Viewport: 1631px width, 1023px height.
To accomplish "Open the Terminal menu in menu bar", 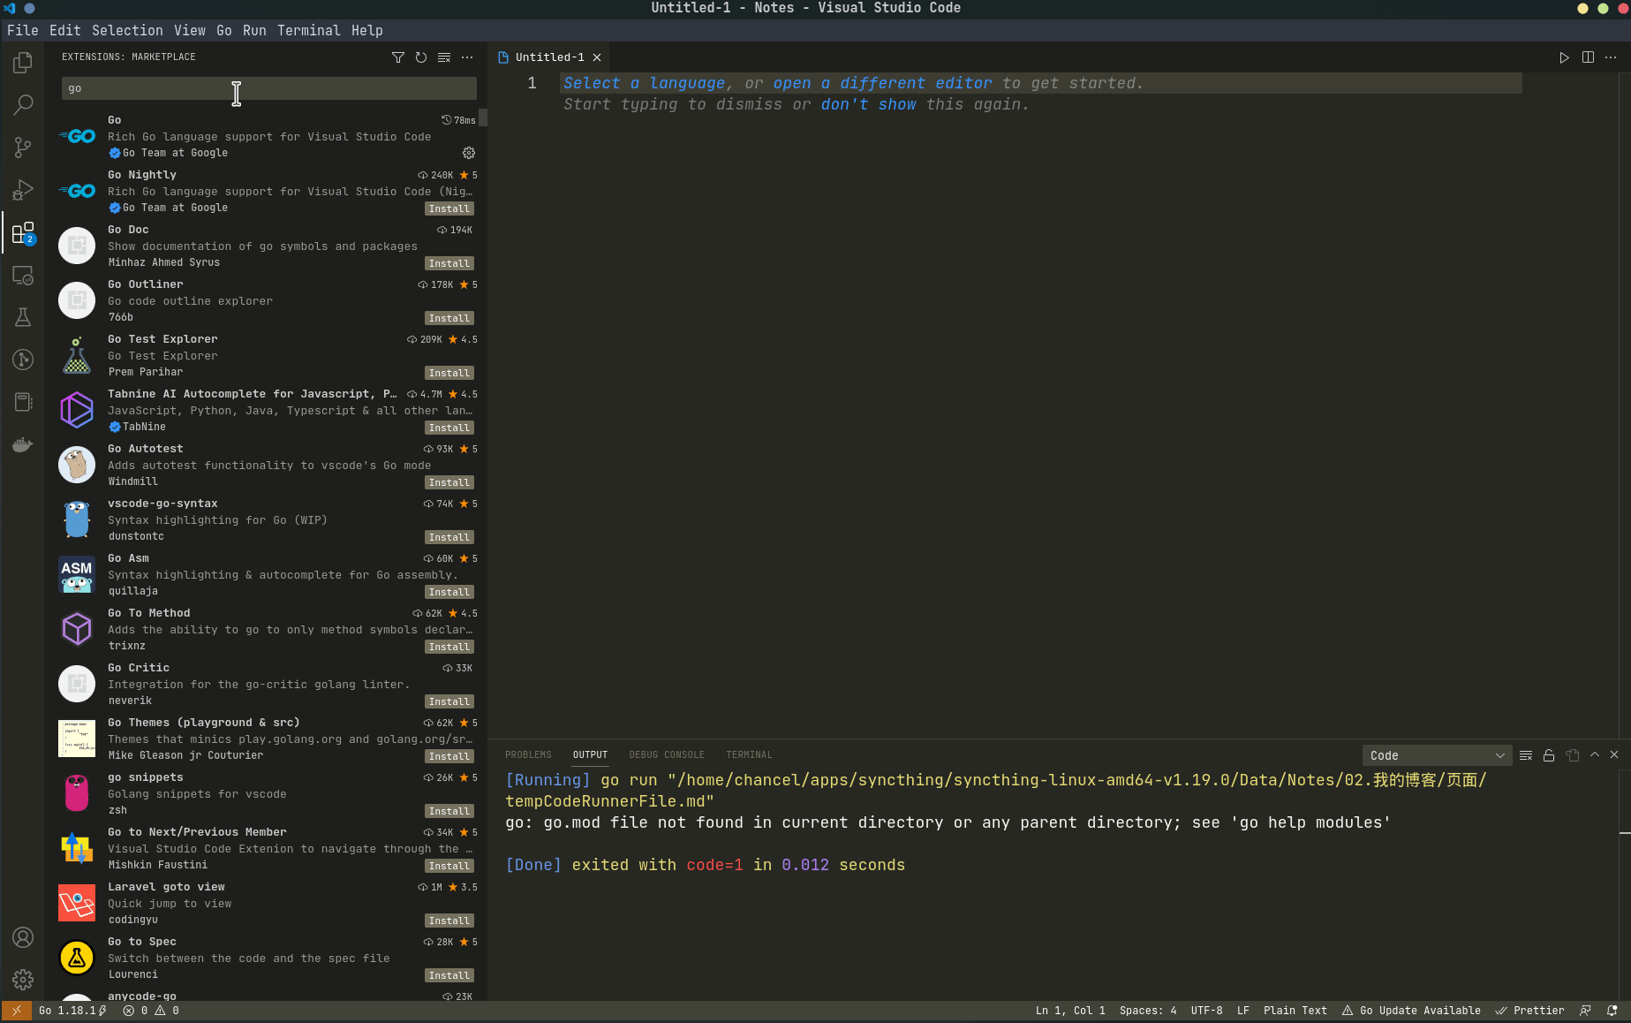I will (308, 30).
